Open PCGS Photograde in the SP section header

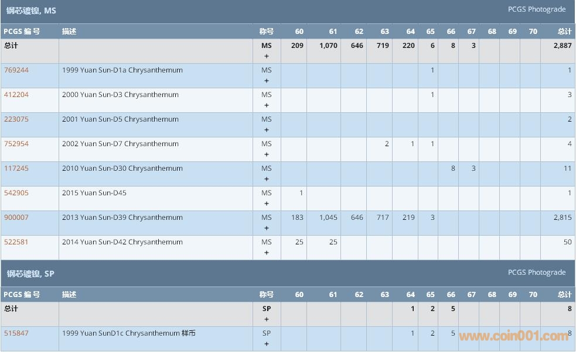536,272
